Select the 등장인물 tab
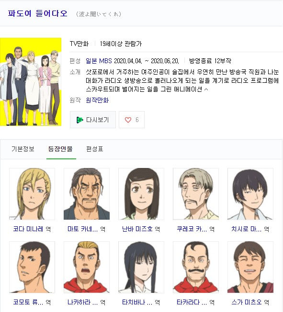 point(60,149)
